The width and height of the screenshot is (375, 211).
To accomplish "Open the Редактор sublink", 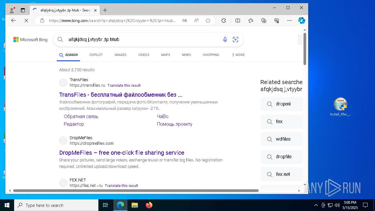I will point(74,124).
